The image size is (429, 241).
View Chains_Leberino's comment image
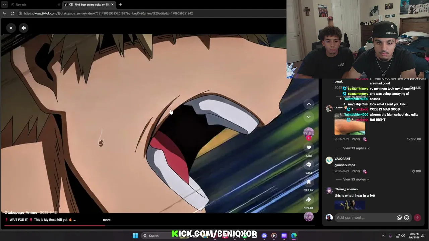tap(350, 205)
